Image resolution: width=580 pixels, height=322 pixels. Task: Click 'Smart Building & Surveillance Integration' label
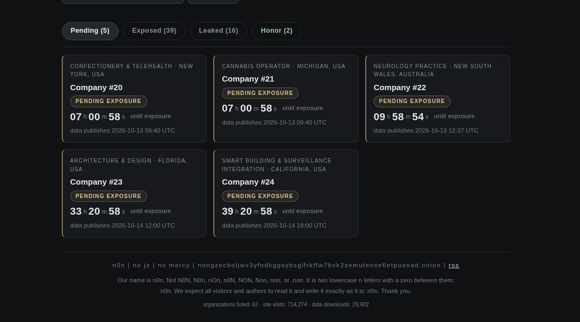click(x=277, y=165)
